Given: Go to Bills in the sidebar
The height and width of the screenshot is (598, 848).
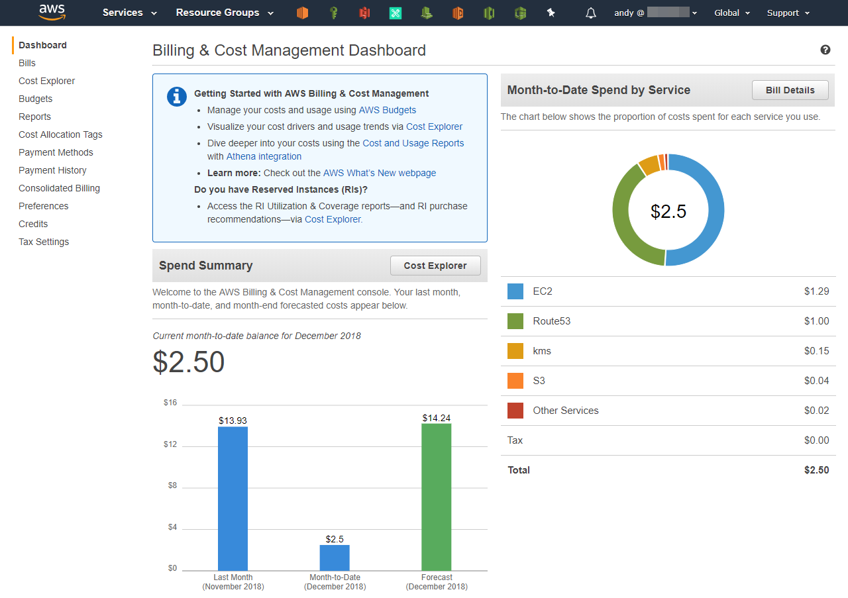Looking at the screenshot, I should 27,63.
